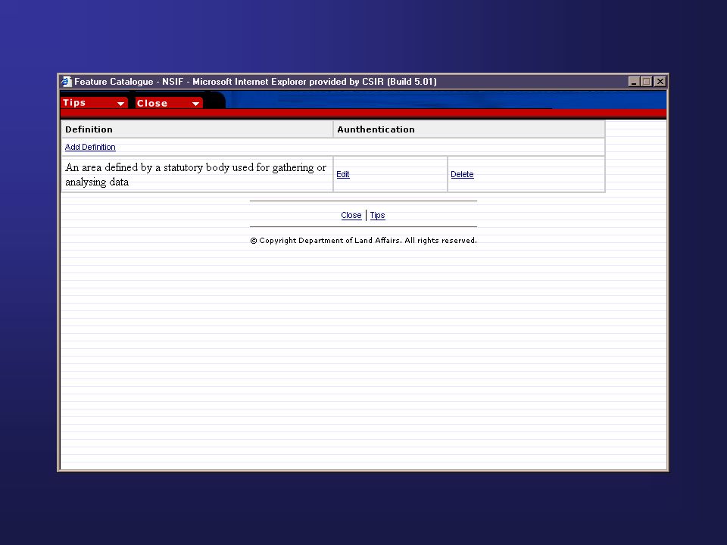The height and width of the screenshot is (545, 727).
Task: Click the Close link above copyright
Action: pos(351,215)
